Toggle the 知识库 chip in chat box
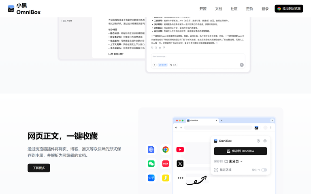 click(x=163, y=65)
